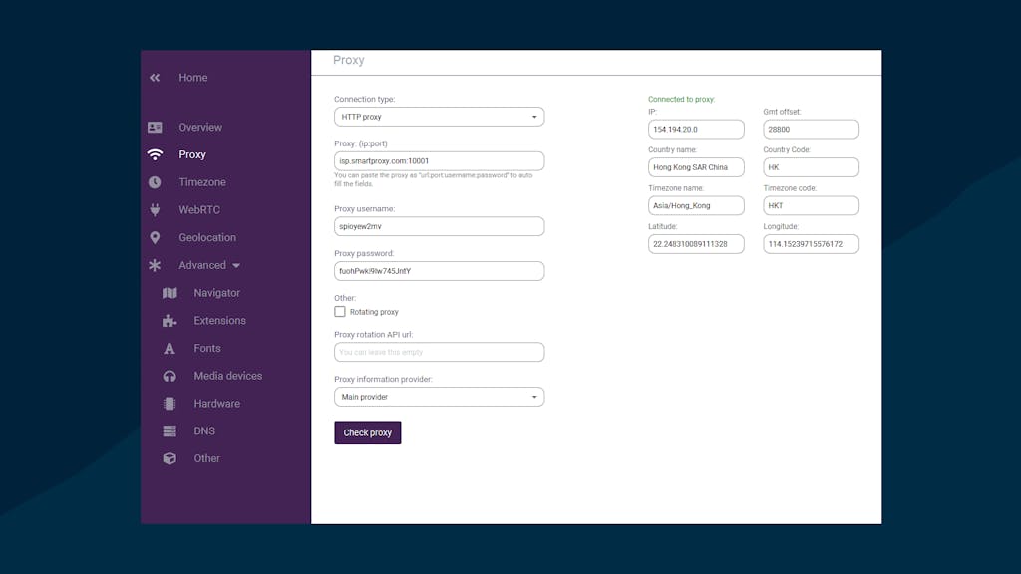Open the Media devices submenu item

228,376
